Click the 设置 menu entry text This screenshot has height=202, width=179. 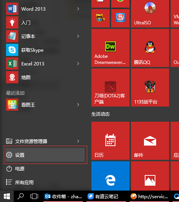[x=20, y=155]
